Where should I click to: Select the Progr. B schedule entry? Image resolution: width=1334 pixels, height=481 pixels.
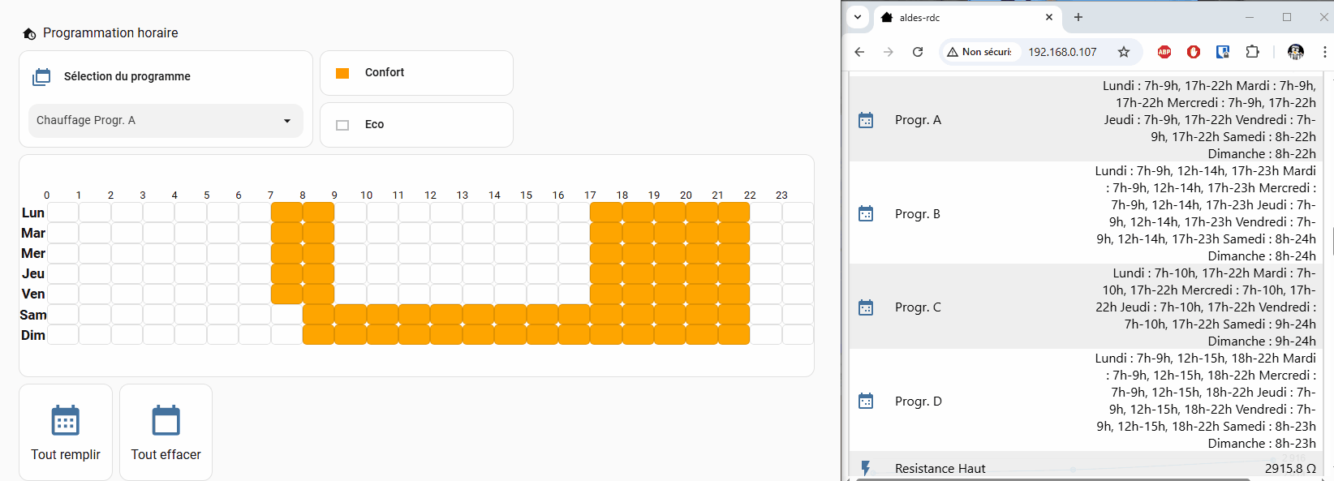(918, 214)
